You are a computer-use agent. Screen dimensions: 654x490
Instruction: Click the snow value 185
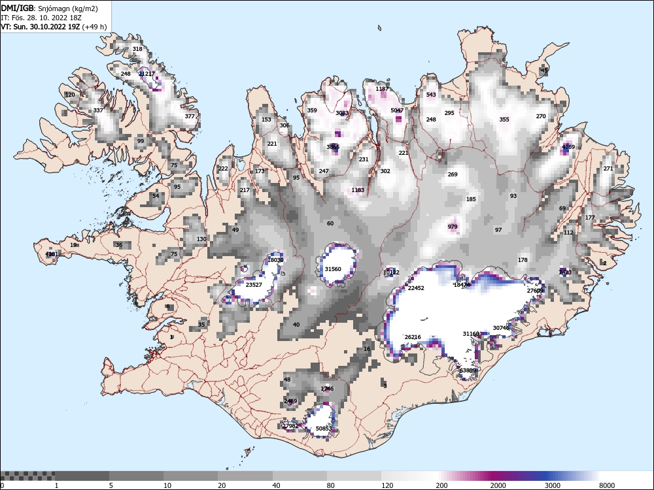471,199
